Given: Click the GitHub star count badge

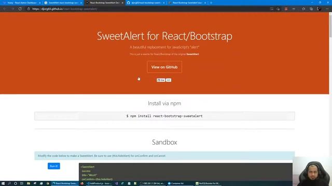Looking at the screenshot, I should [168, 80].
